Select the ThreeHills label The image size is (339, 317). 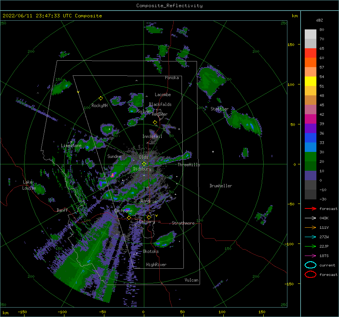point(189,165)
